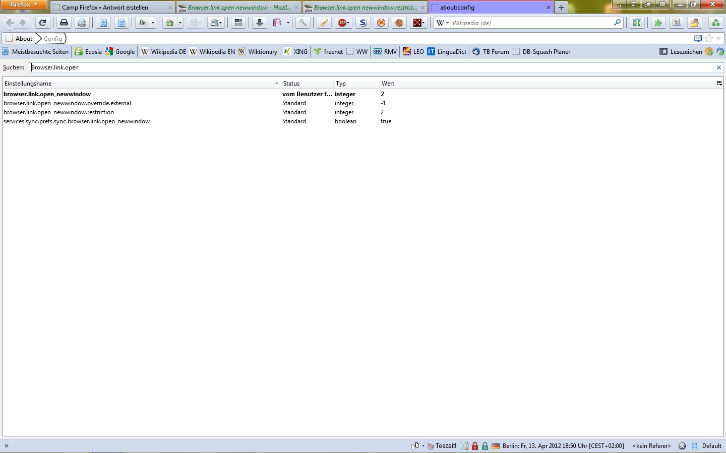
Task: Click the scroll-to-top page icon
Action: pos(103,23)
